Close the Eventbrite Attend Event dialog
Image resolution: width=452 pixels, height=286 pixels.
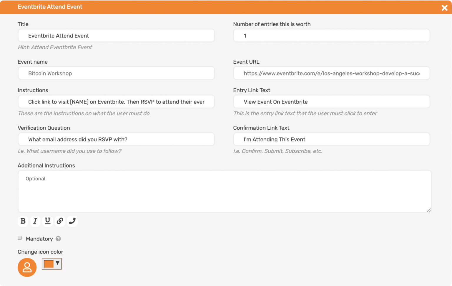pyautogui.click(x=444, y=8)
